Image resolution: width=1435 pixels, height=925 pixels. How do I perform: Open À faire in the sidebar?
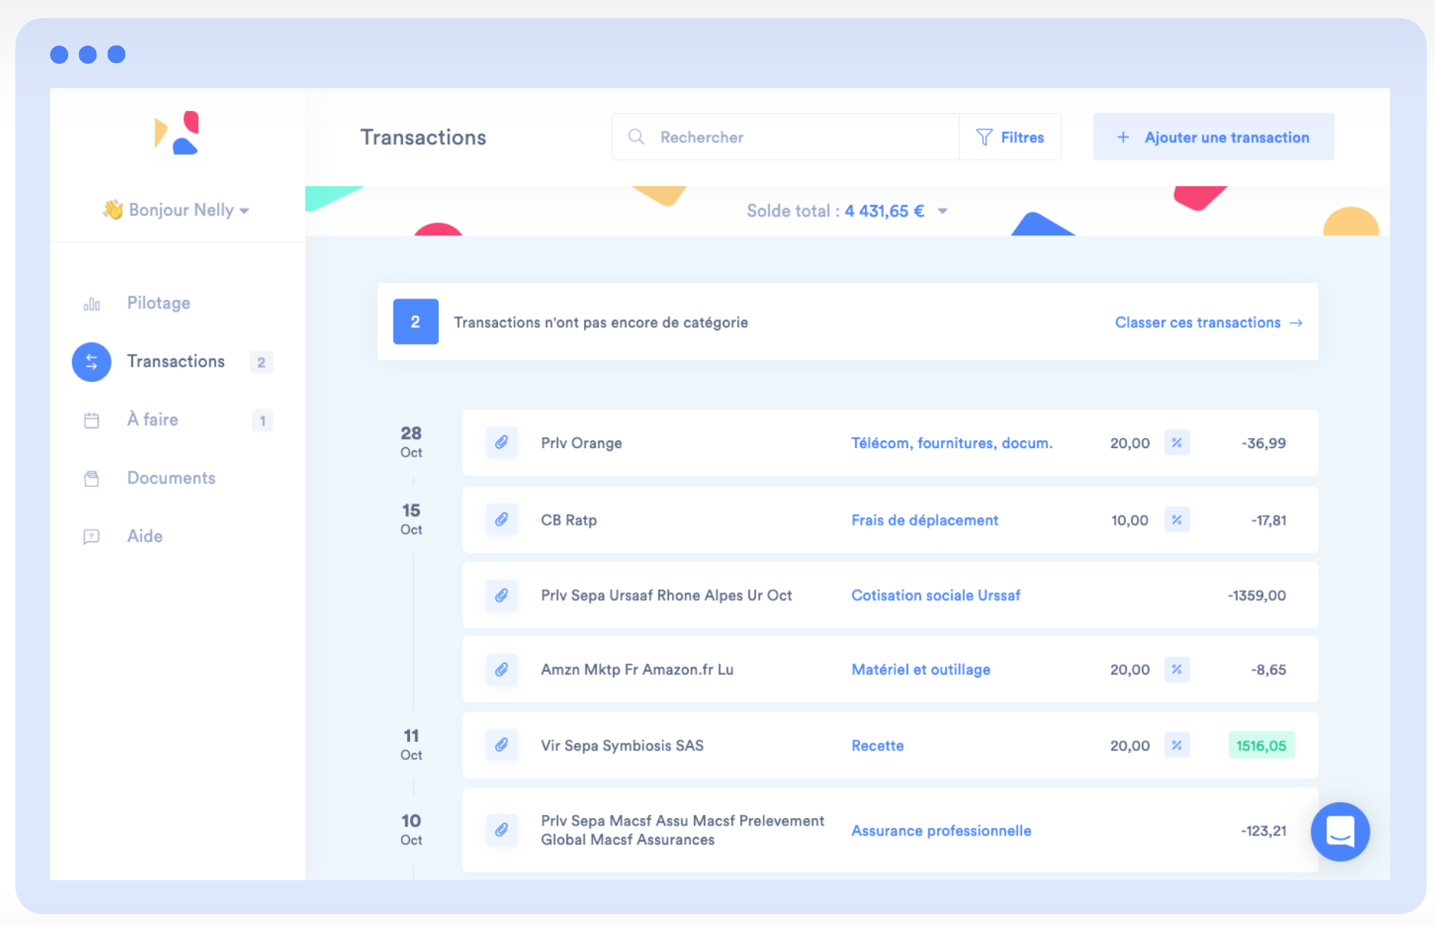click(x=153, y=419)
